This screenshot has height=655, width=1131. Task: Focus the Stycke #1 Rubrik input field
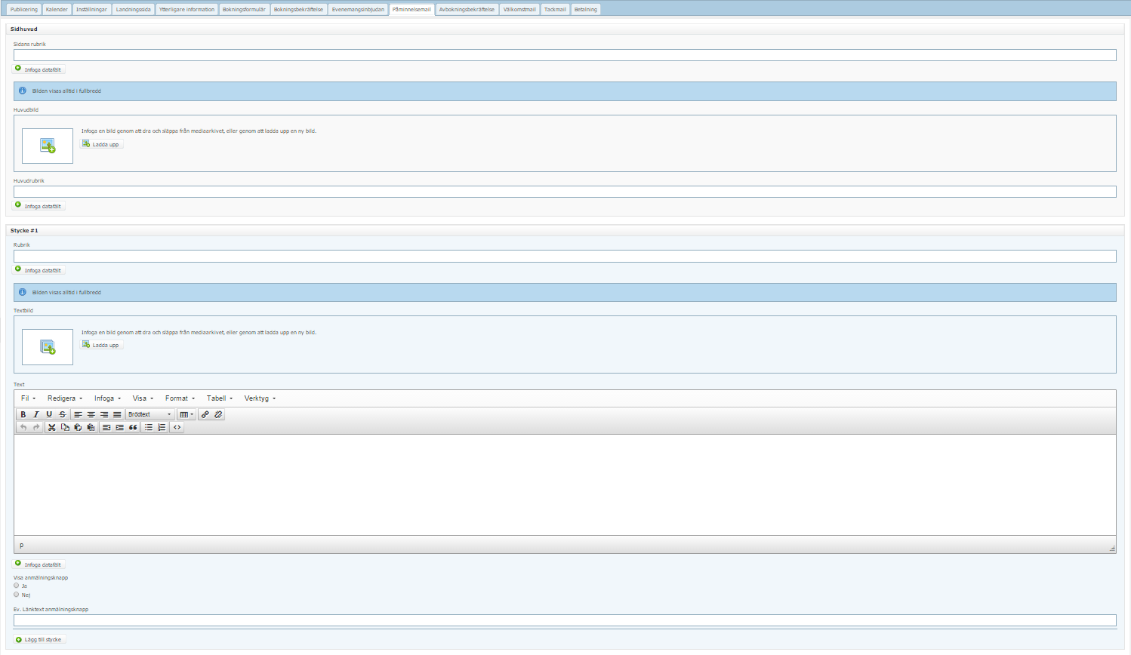point(565,257)
